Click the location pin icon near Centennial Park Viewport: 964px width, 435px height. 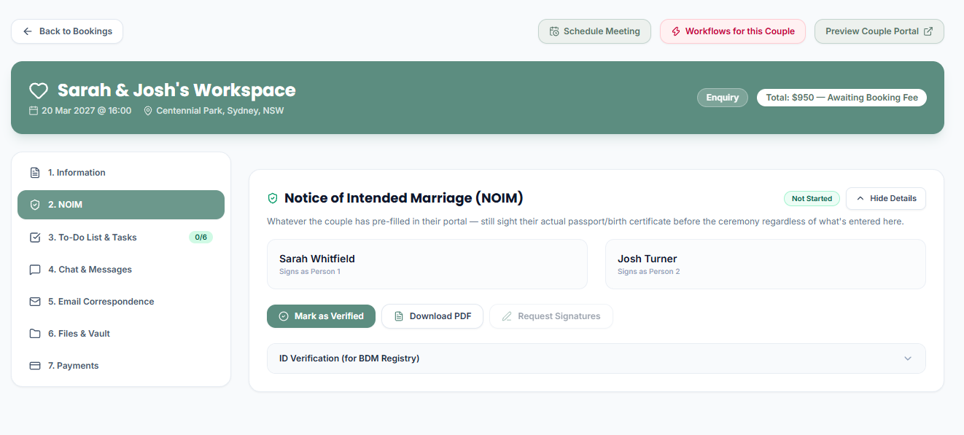click(148, 111)
